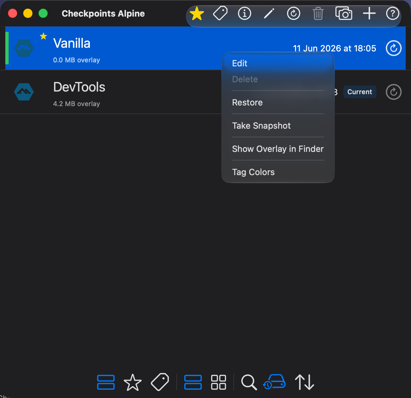Open the info icon in top toolbar
This screenshot has height=398, width=411.
pyautogui.click(x=245, y=14)
